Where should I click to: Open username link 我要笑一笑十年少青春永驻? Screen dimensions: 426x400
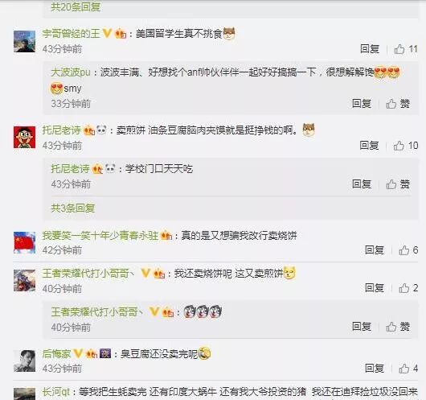coord(100,235)
